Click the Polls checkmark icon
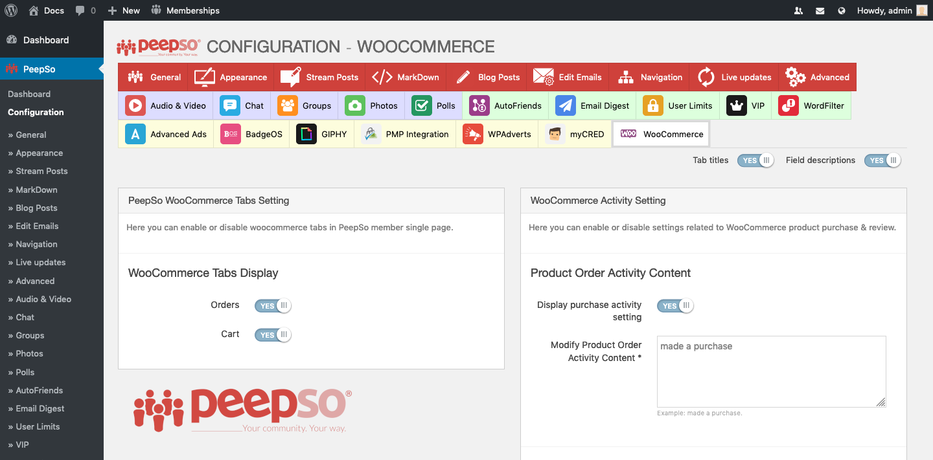Viewport: 933px width, 460px height. tap(422, 105)
